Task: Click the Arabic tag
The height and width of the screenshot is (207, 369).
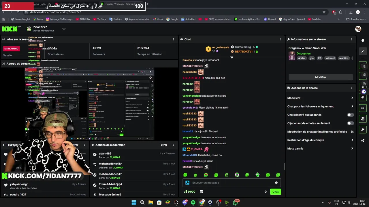Action: [x=302, y=58]
